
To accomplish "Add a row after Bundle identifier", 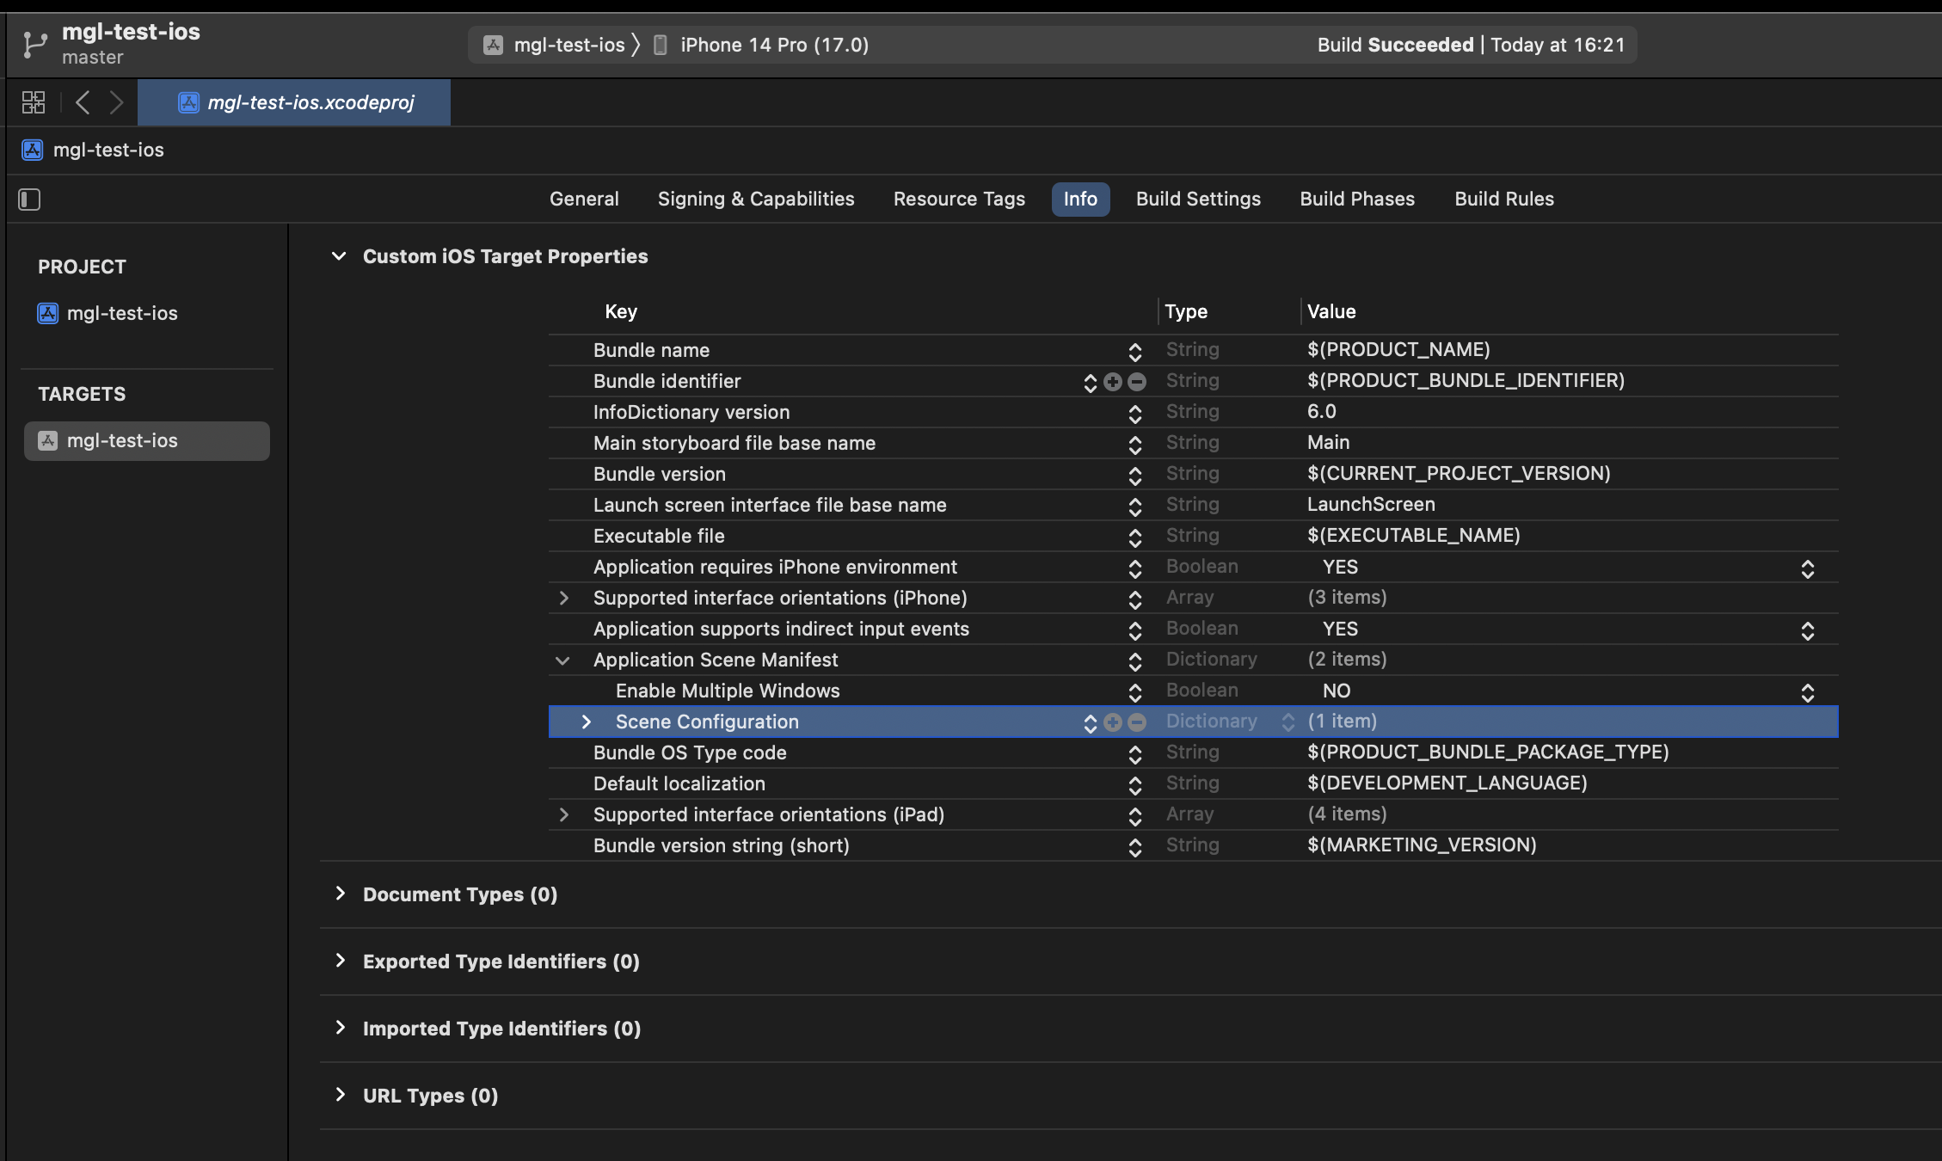I will point(1113,382).
